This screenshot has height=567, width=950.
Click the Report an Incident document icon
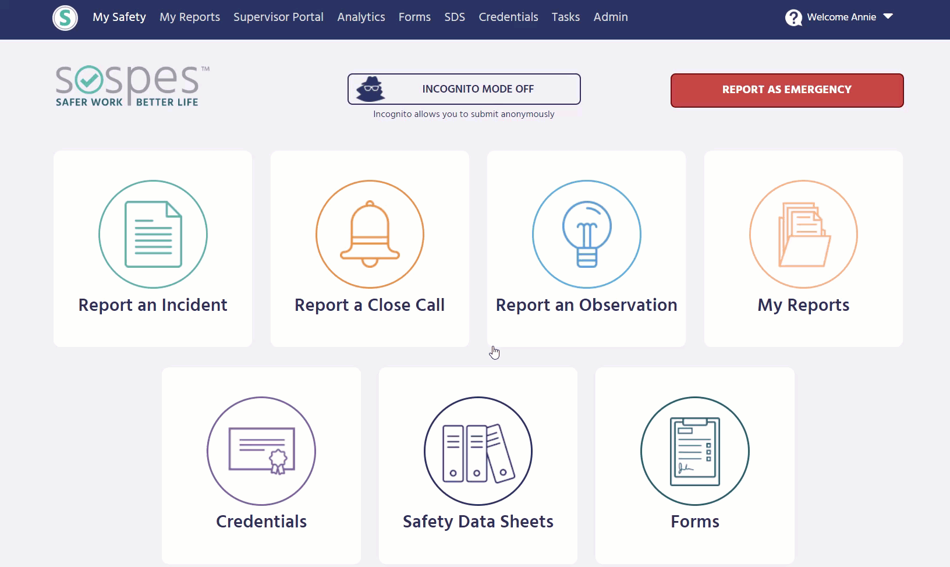tap(153, 234)
